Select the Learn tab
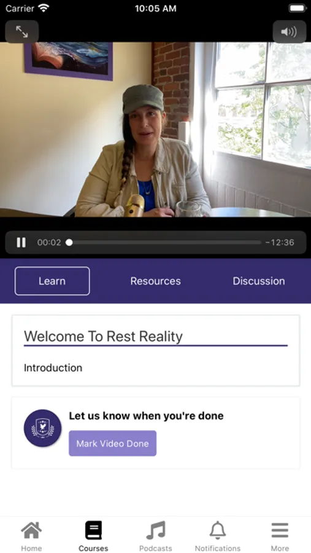Image resolution: width=311 pixels, height=553 pixels. [x=52, y=281]
